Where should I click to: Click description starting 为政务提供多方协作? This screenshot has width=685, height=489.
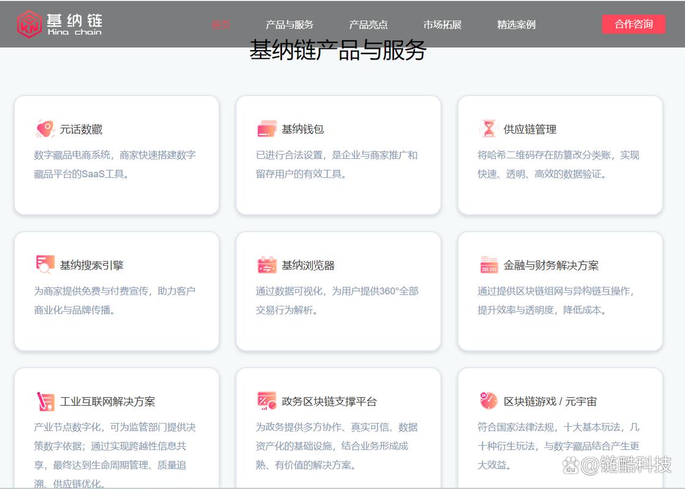pos(337,446)
